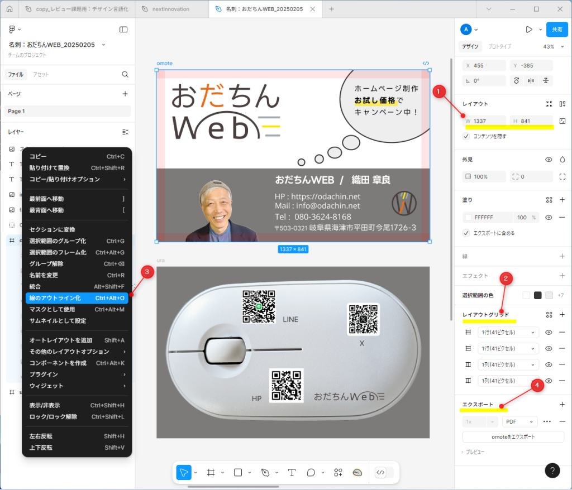Toggle the エクスポートに含める checkbox
Viewport: 572px width, 490px height.
pos(466,233)
